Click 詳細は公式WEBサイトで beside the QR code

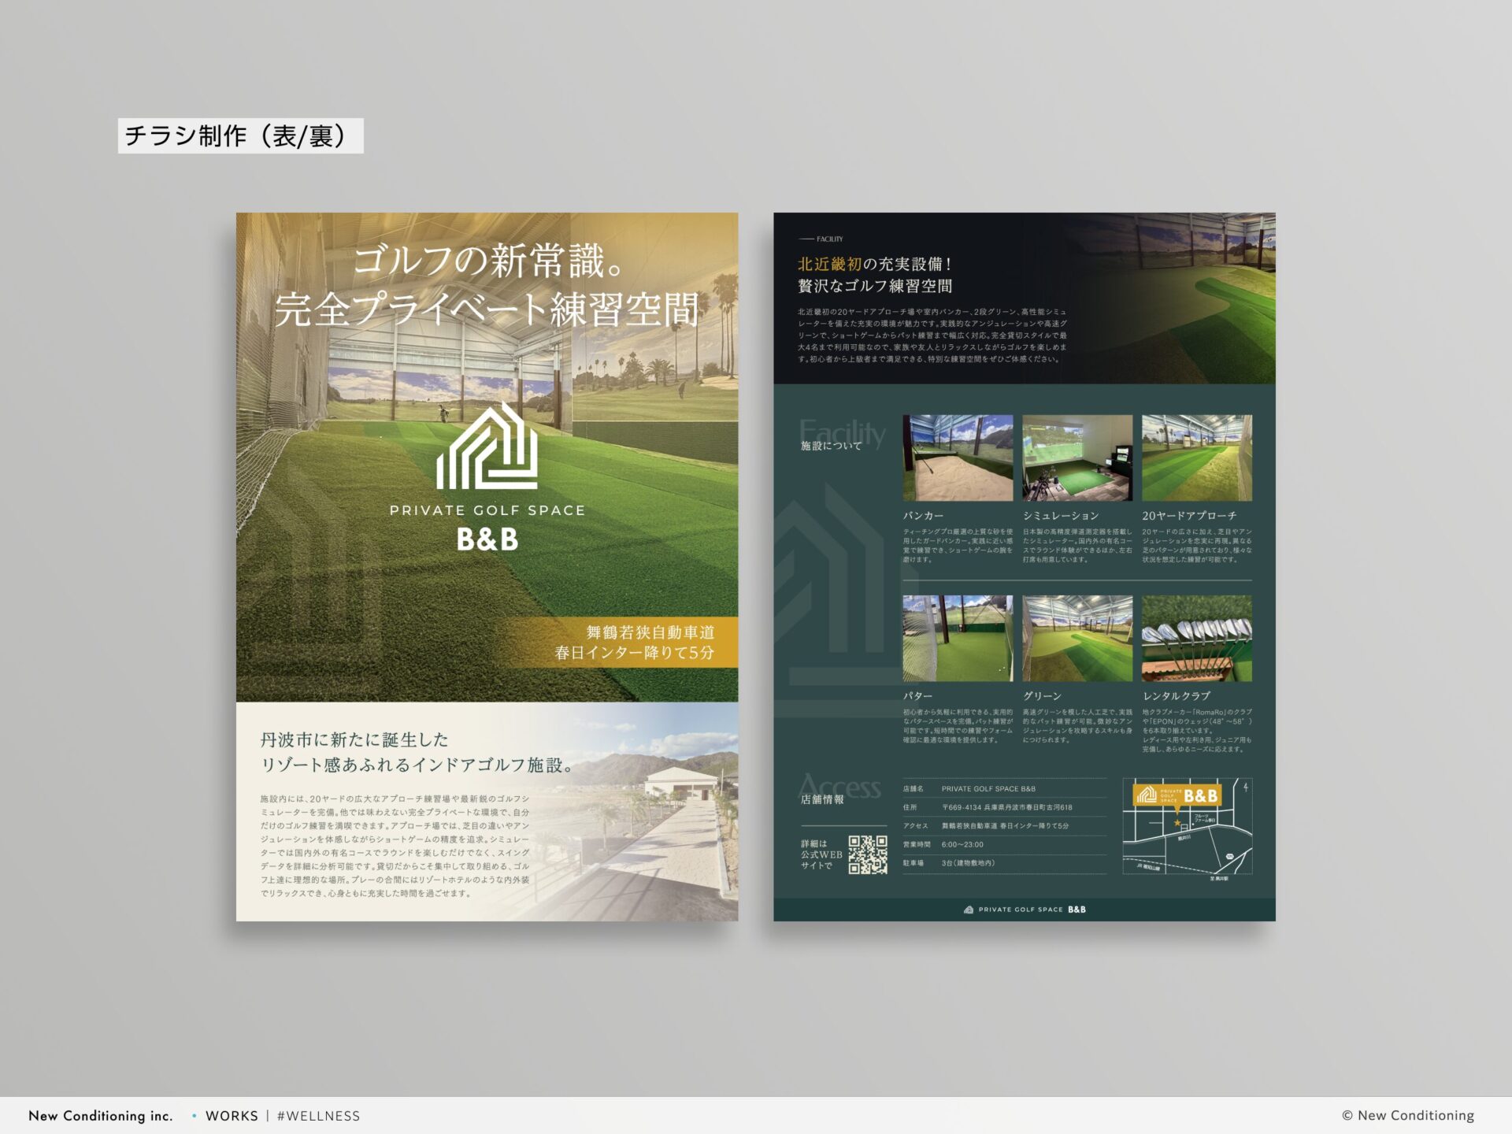821,854
